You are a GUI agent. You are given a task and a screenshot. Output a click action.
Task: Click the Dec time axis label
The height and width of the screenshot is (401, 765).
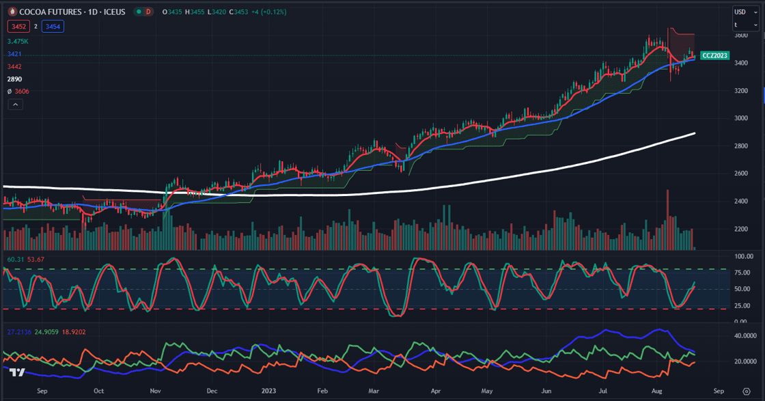coord(212,391)
